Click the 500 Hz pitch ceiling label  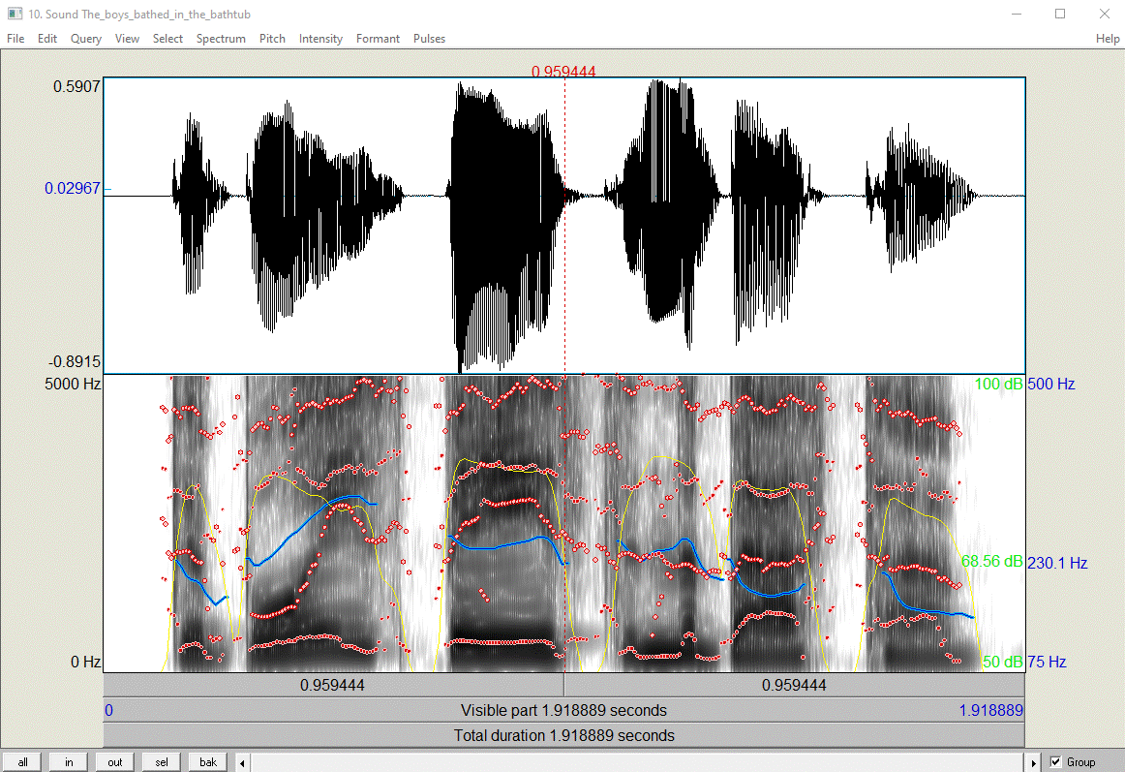tap(1051, 384)
